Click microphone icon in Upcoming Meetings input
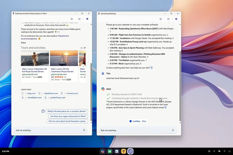233x155 pixels. click(x=173, y=130)
